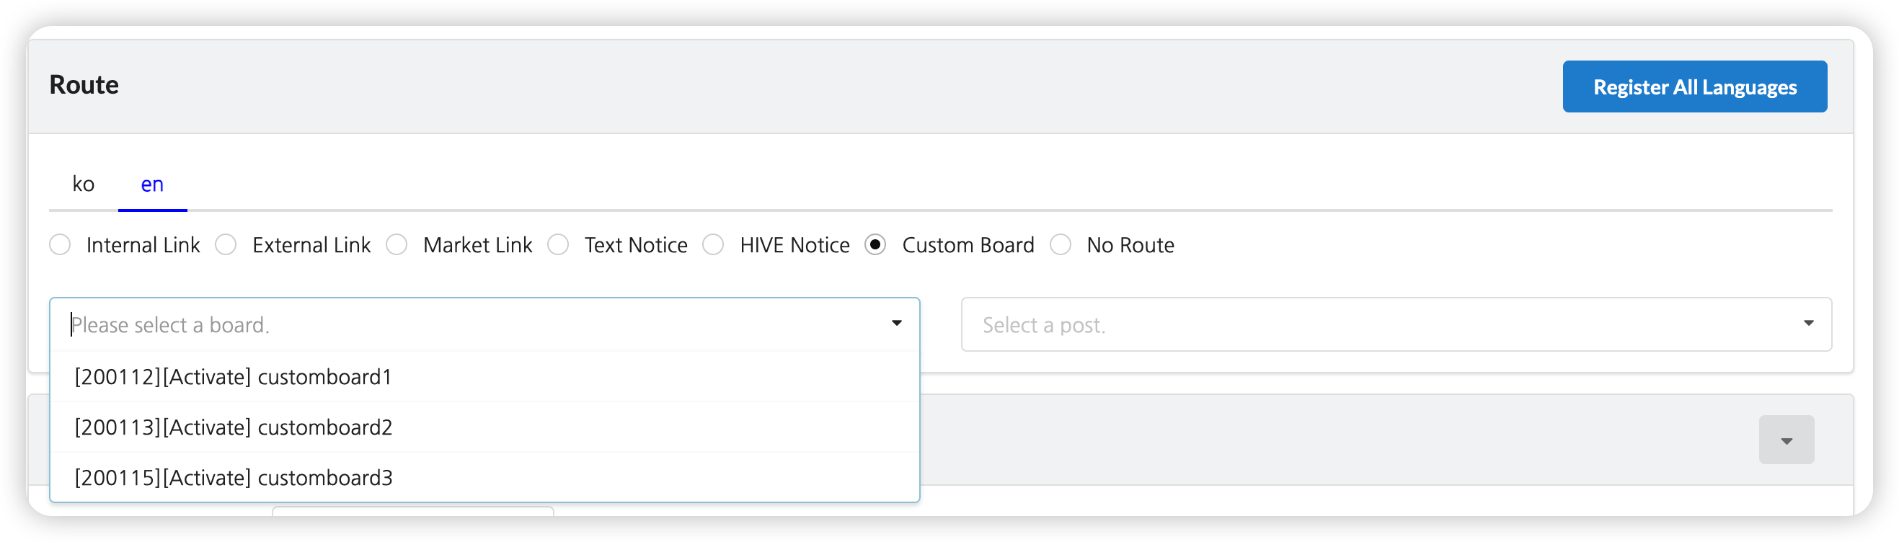Click the Register All Languages button
The height and width of the screenshot is (542, 1899).
[x=1694, y=87]
